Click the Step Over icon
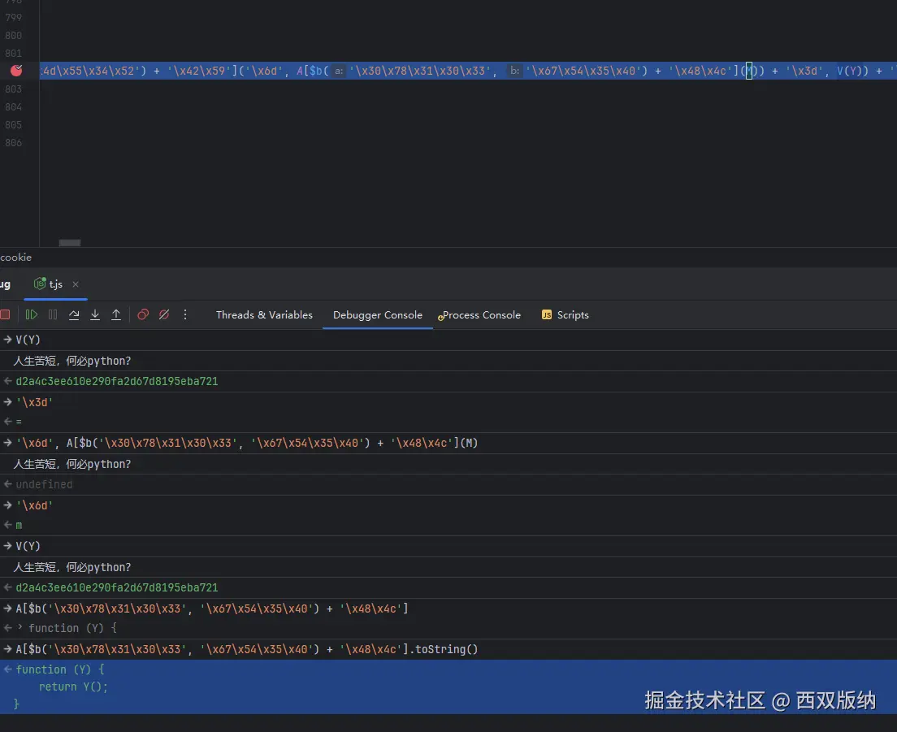Screen dimensions: 897x732 point(74,314)
